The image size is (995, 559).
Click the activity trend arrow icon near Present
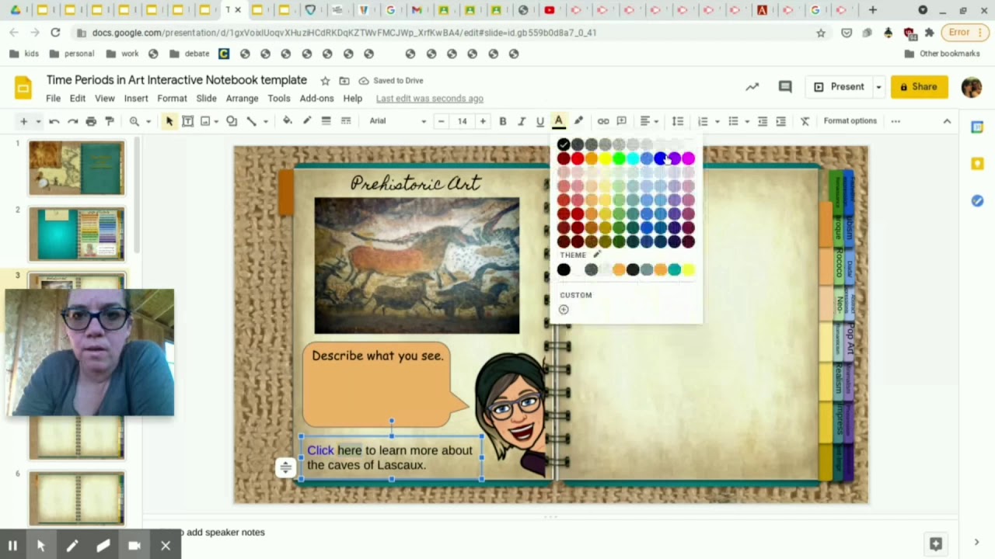[x=752, y=87]
